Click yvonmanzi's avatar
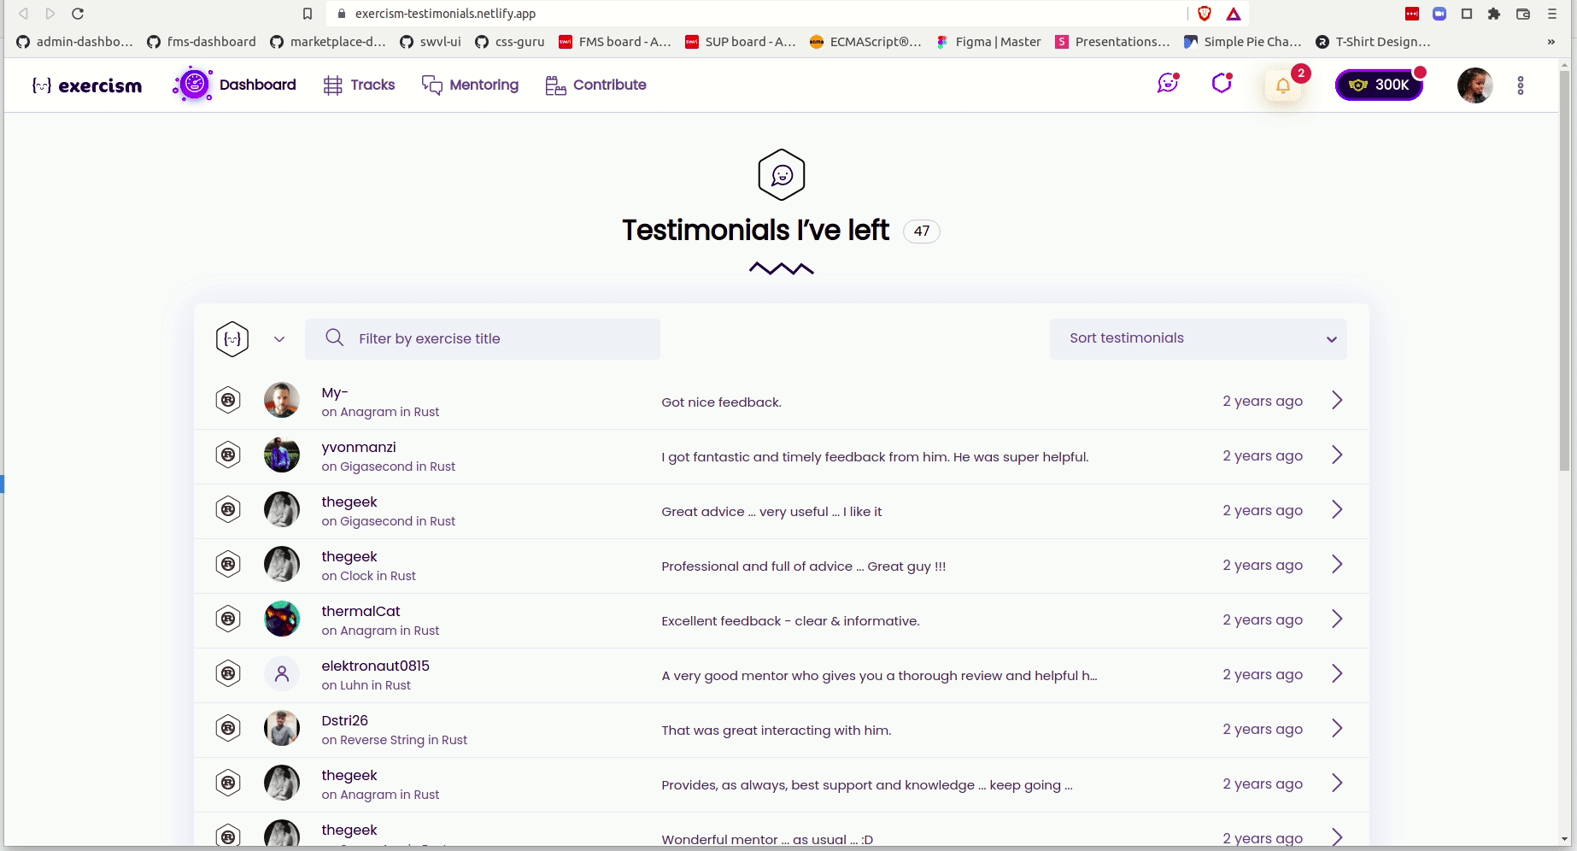The image size is (1577, 851). point(282,455)
